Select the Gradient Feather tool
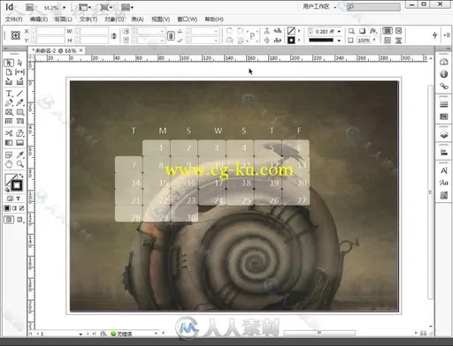The image size is (453, 346). 19,143
